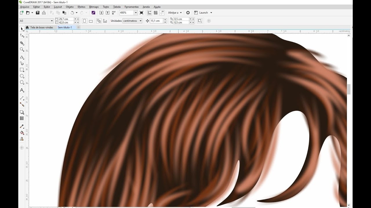Toggle rulers display
Viewport: 371px width, 208px height.
[149, 13]
